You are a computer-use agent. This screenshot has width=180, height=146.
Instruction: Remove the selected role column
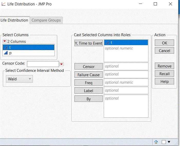164,66
